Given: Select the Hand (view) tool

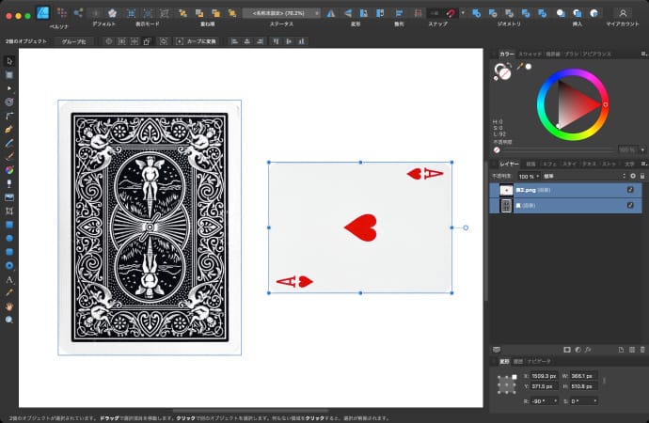Looking at the screenshot, I should tap(9, 306).
